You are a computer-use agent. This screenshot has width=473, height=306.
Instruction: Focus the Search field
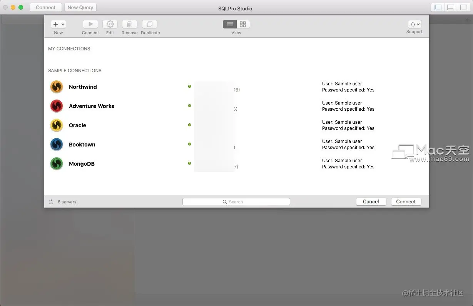tap(236, 202)
